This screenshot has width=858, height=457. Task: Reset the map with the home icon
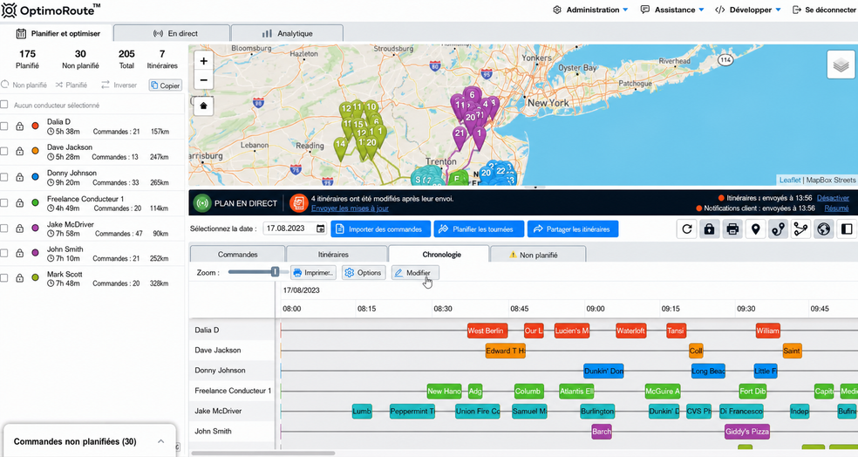203,106
